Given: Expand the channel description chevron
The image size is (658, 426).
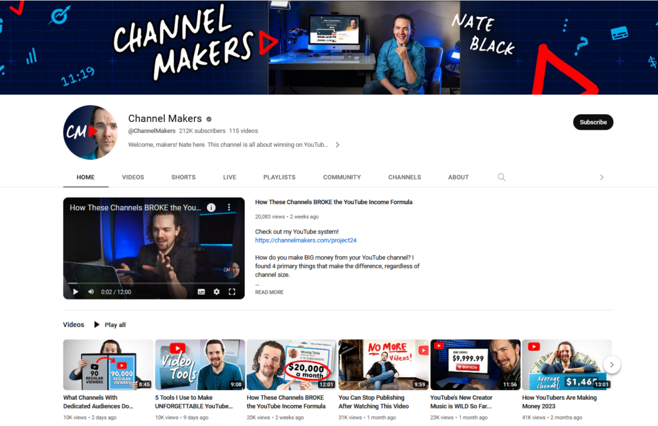Looking at the screenshot, I should point(337,144).
